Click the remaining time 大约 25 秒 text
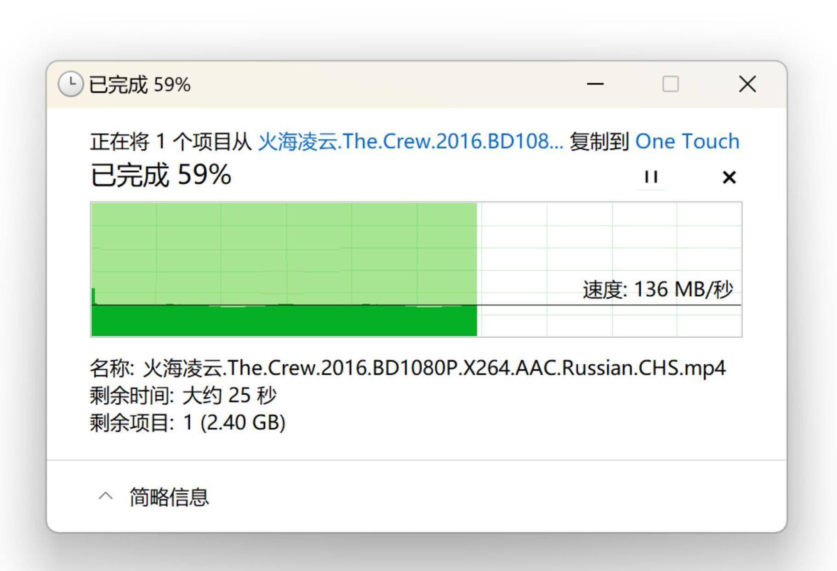 (x=229, y=395)
